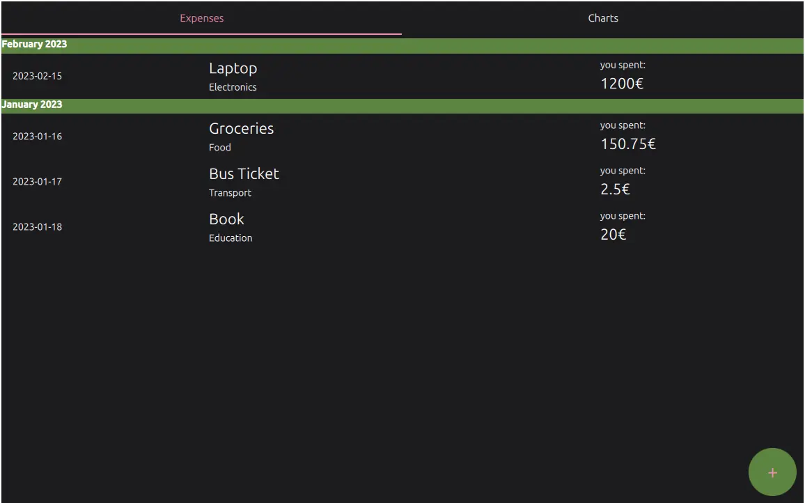
Task: Open the Book expense entry
Action: click(x=226, y=219)
